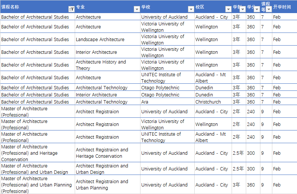Open the 校区 column filter dropdown
The width and height of the screenshot is (297, 194).
click(228, 9)
